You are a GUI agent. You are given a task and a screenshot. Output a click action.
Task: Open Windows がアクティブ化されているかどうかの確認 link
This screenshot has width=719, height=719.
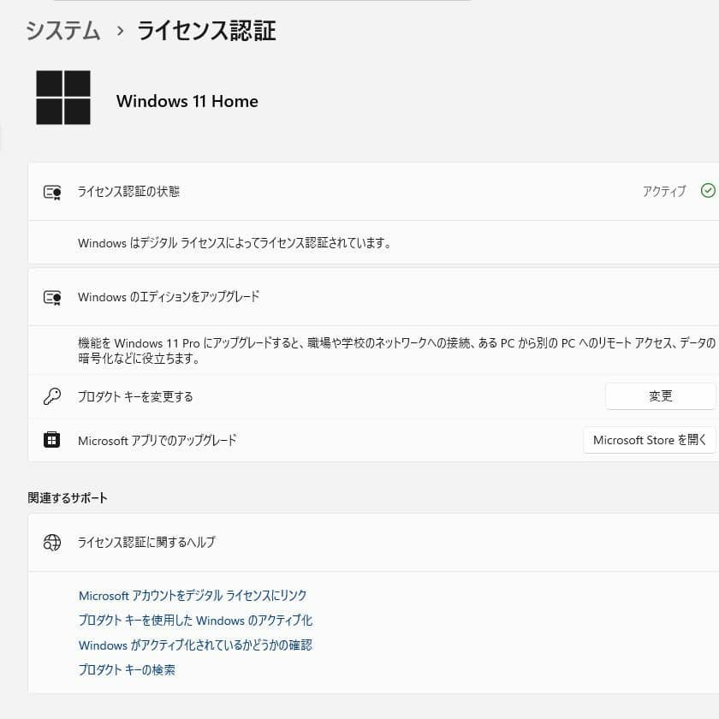(x=196, y=645)
